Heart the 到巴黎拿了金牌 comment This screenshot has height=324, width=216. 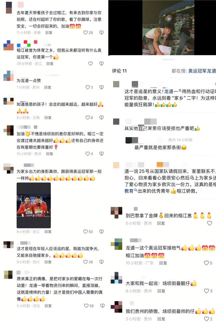click(209, 223)
